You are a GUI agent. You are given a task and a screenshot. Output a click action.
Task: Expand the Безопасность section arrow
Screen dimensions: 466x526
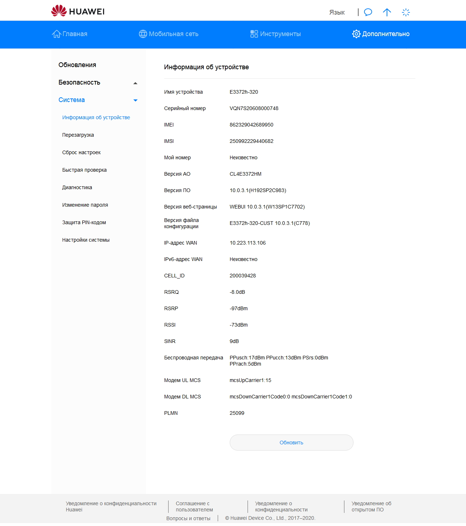pos(135,83)
